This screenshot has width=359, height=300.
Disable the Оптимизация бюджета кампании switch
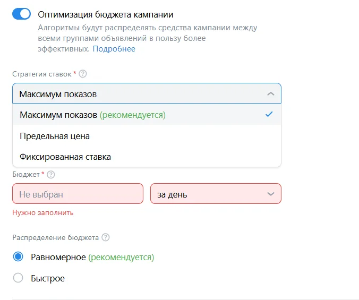22,14
